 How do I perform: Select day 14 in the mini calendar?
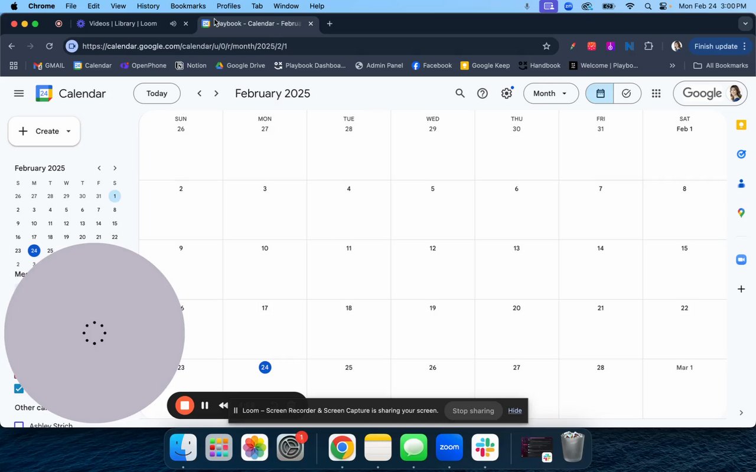pyautogui.click(x=98, y=223)
